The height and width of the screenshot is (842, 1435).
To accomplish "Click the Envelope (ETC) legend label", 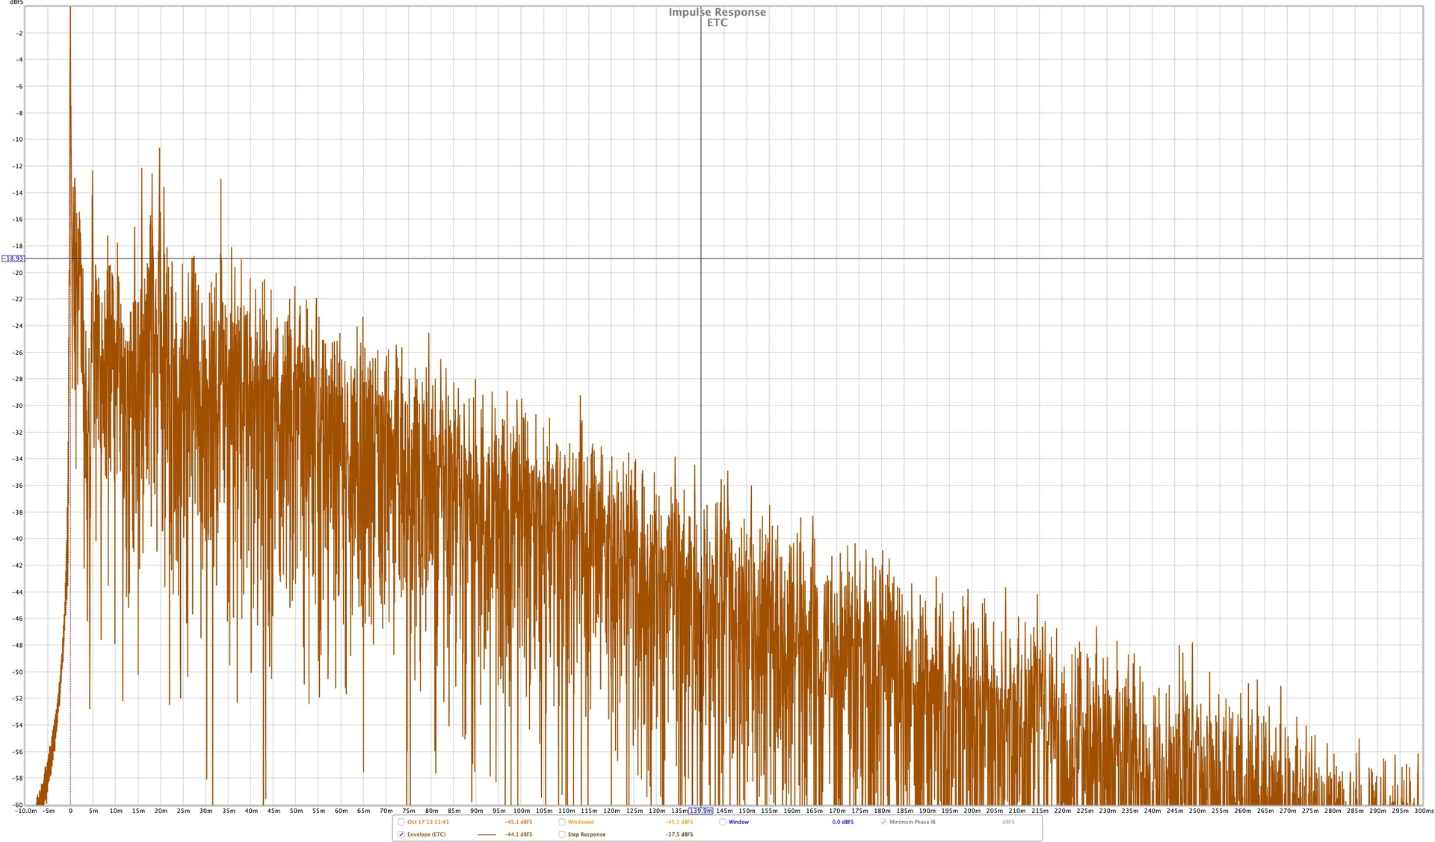I will pos(426,835).
